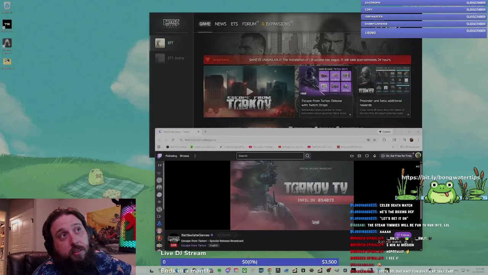Open Escape from Tarkov category link
This screenshot has height=275, width=488.
(x=194, y=245)
